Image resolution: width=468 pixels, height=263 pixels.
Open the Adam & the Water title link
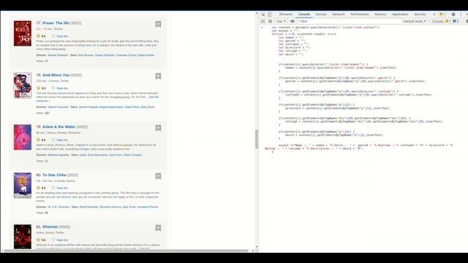pos(58,126)
